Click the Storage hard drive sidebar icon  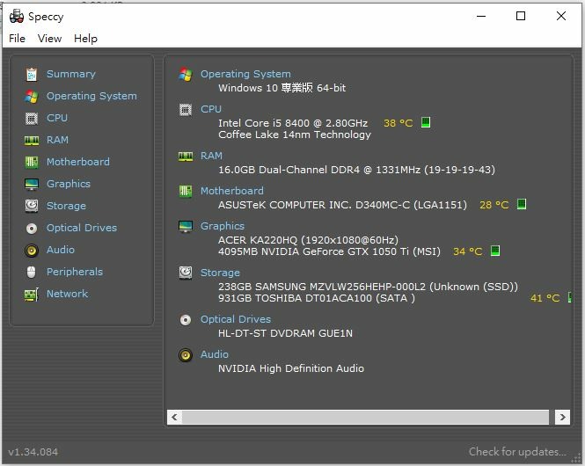(32, 206)
